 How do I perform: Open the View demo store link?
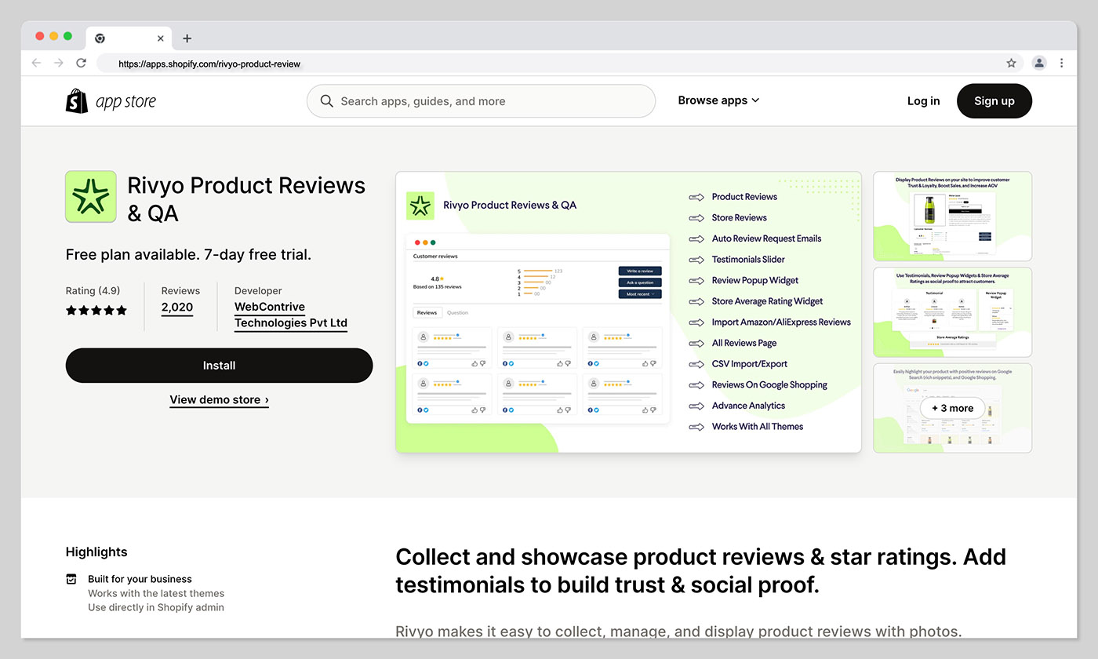click(x=219, y=400)
